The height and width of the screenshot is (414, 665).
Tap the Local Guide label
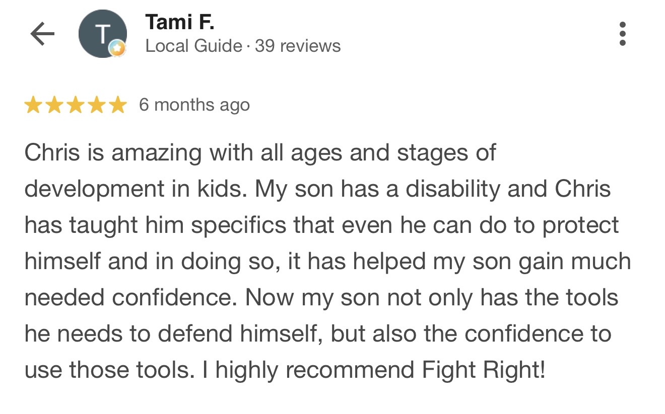point(193,46)
